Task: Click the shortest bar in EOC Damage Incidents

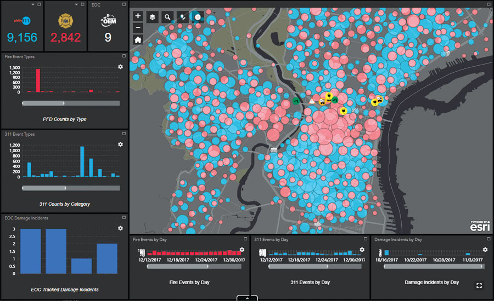Action: (82, 266)
